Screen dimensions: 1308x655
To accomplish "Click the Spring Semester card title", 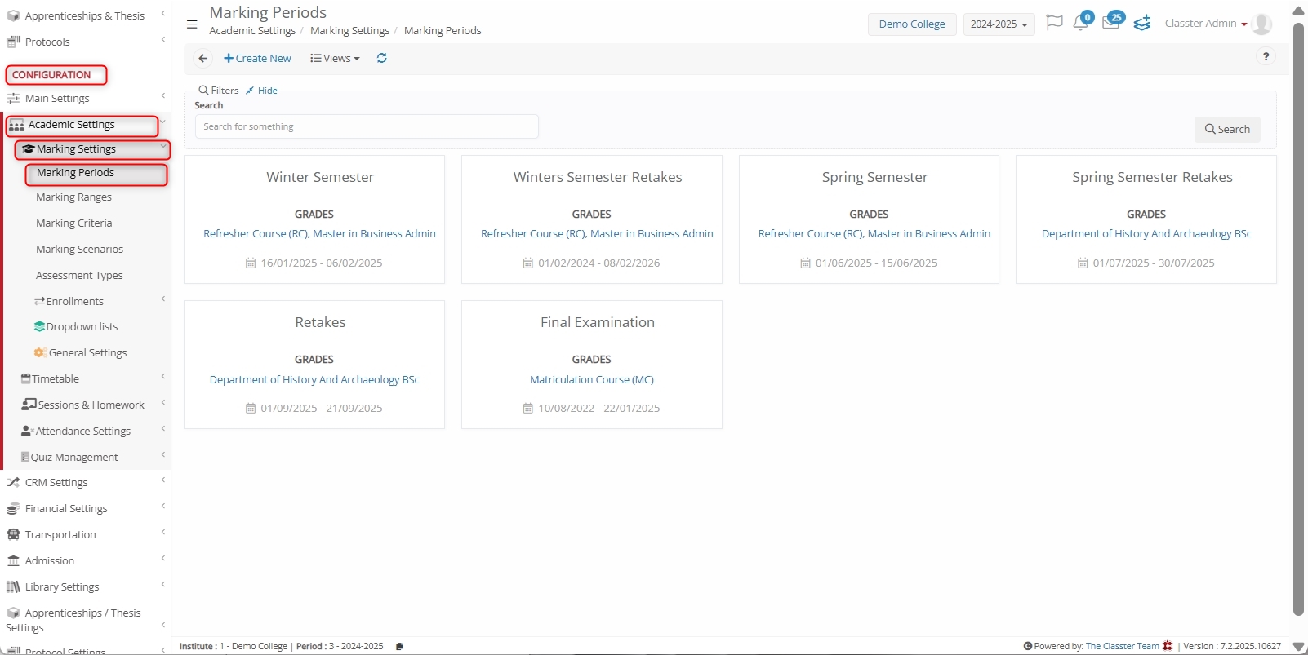I will (875, 177).
